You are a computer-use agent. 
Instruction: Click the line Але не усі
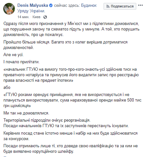13,55
